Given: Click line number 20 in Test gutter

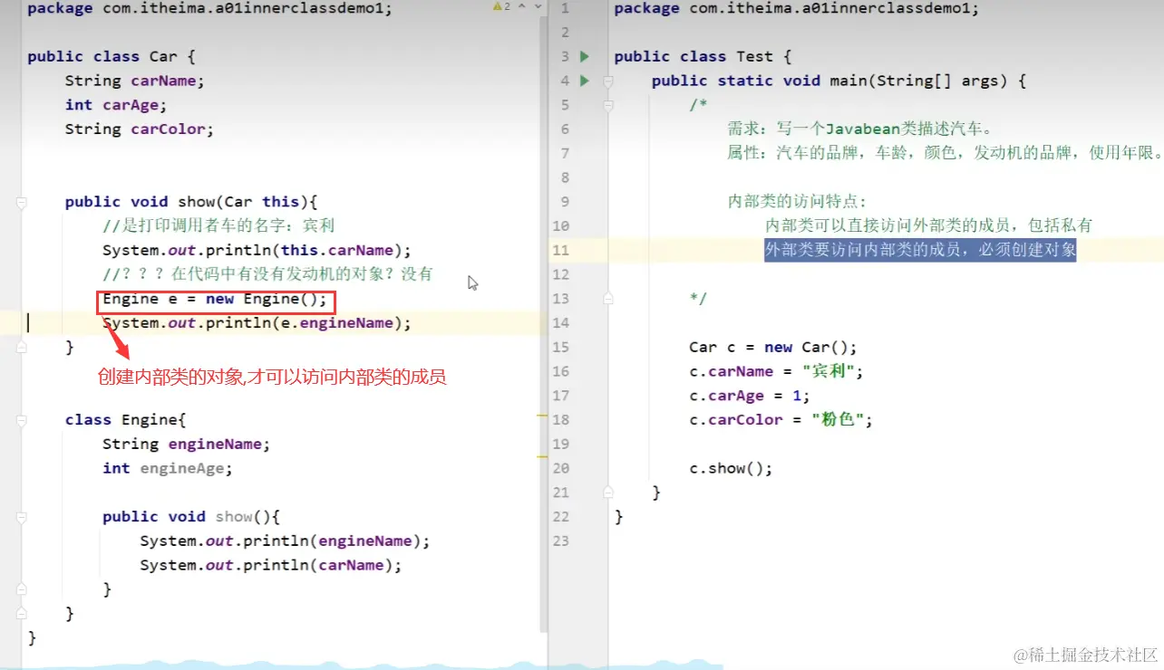Looking at the screenshot, I should point(560,468).
